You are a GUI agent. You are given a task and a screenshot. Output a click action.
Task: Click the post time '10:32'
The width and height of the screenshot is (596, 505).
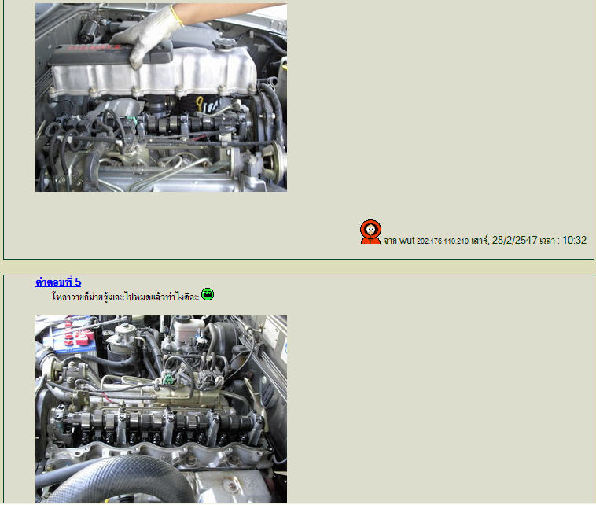574,241
